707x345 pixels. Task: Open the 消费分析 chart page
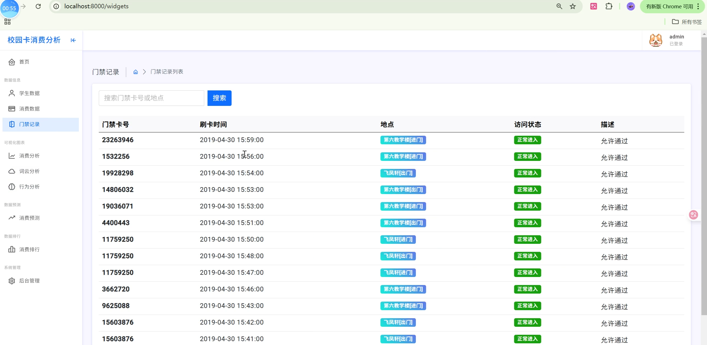pos(29,156)
